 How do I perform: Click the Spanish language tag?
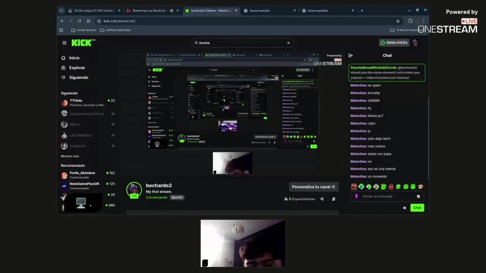point(177,198)
